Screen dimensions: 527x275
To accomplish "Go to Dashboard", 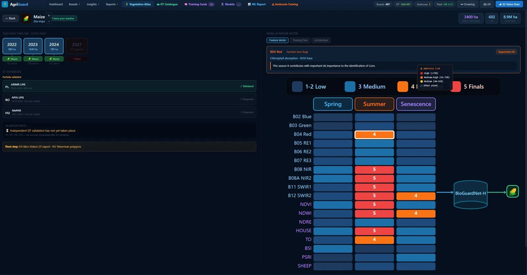I will pyautogui.click(x=56, y=4).
